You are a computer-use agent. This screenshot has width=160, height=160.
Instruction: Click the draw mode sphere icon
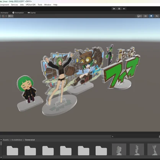pos(138,16)
